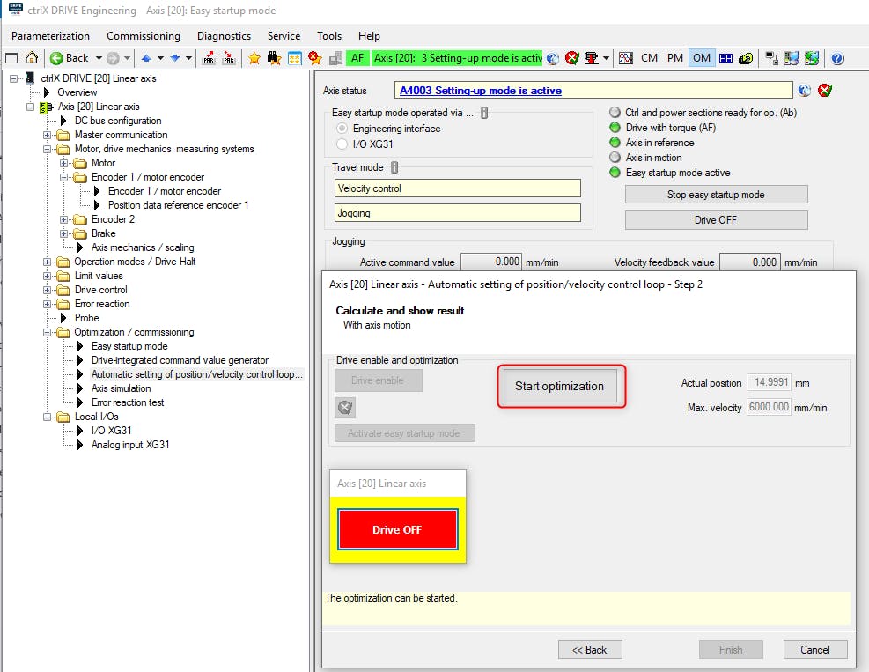Viewport: 869px width, 672px height.
Task: Click the Start optimization button
Action: pos(559,386)
